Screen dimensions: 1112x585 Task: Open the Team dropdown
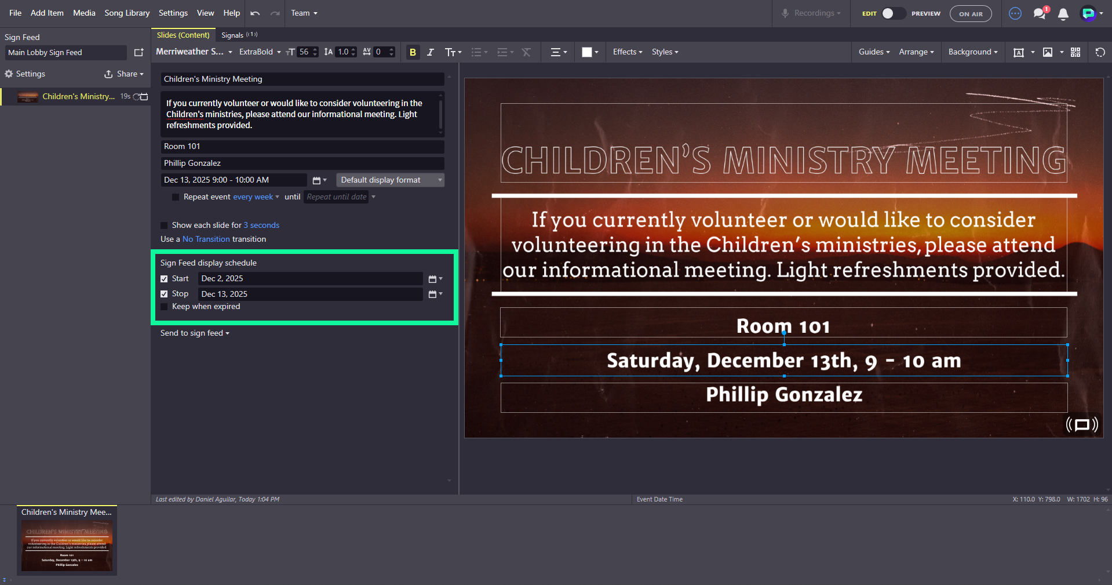[x=304, y=13]
